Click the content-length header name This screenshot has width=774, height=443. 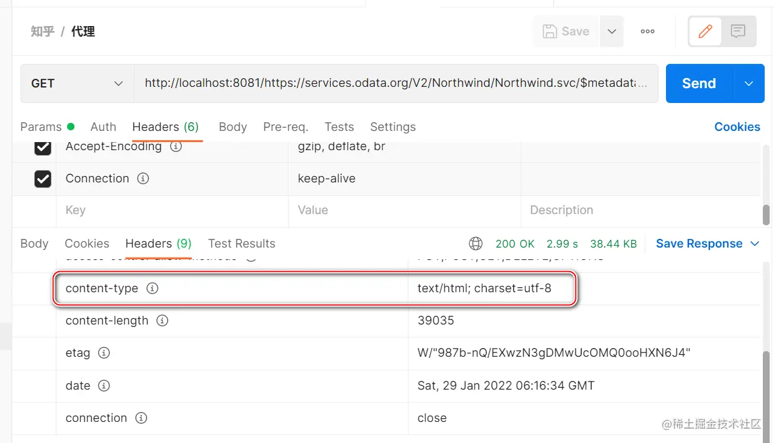pos(107,321)
